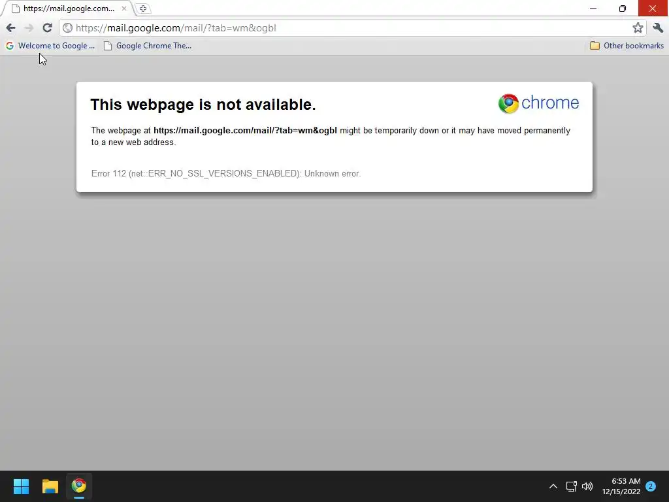Screen dimensions: 669x502
Task: Open the Windows Start menu
Action: pos(21,486)
